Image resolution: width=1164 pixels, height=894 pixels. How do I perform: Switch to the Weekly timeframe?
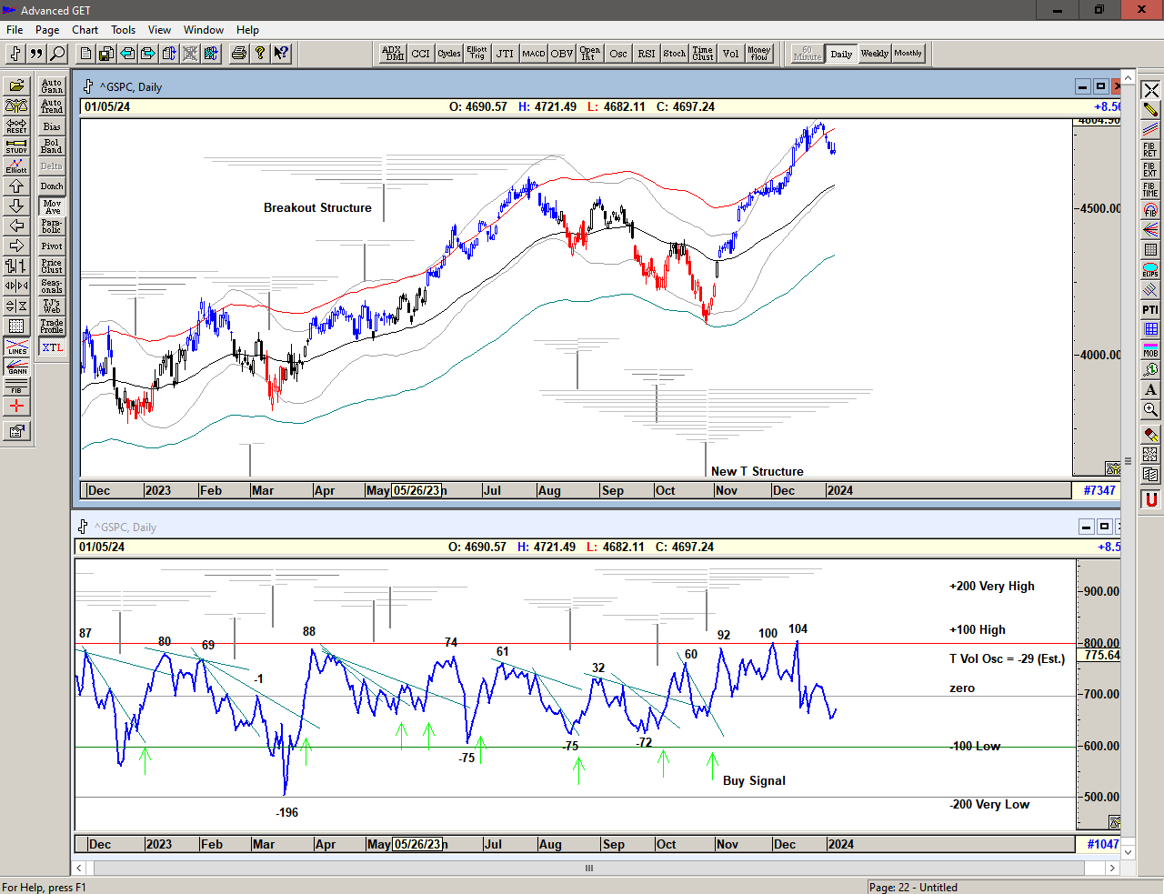pos(874,54)
